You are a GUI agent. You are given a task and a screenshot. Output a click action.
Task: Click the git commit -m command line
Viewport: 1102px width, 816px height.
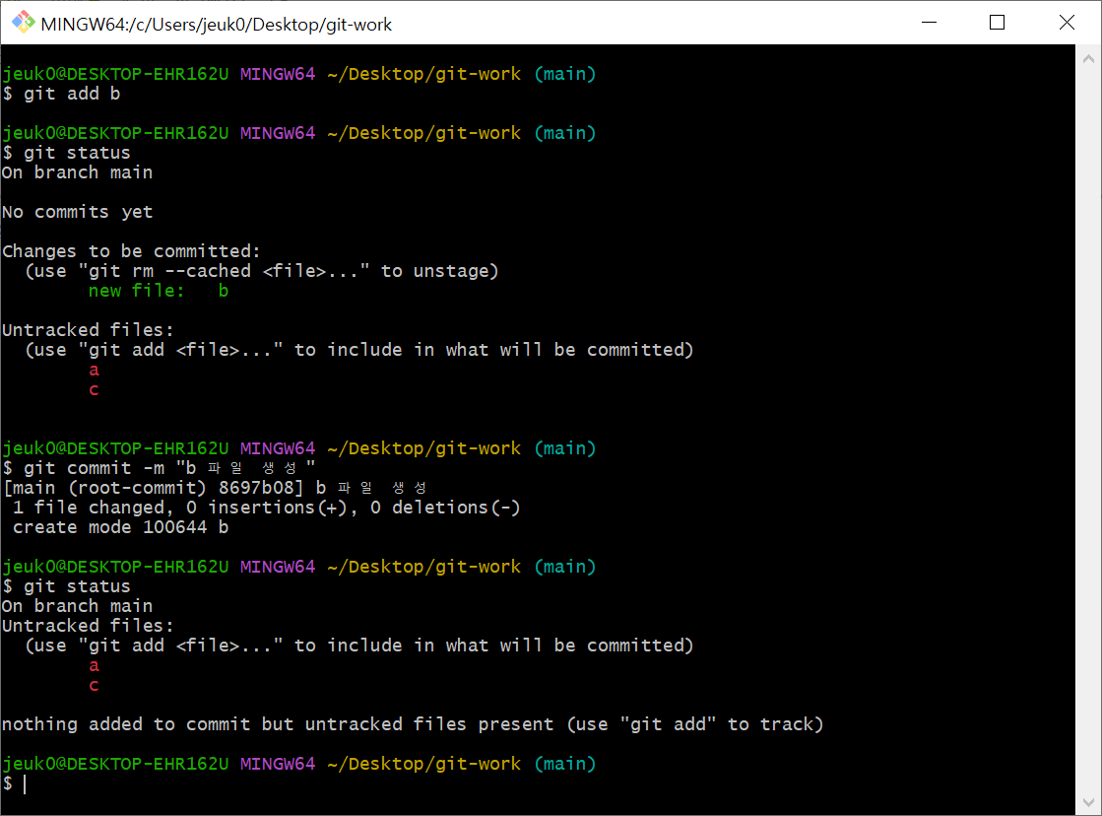pyautogui.click(x=159, y=468)
